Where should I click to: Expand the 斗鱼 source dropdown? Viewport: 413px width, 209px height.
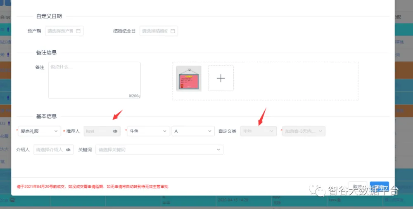pos(148,131)
